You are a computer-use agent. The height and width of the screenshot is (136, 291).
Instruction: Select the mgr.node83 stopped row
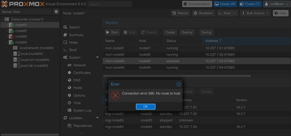197,120
